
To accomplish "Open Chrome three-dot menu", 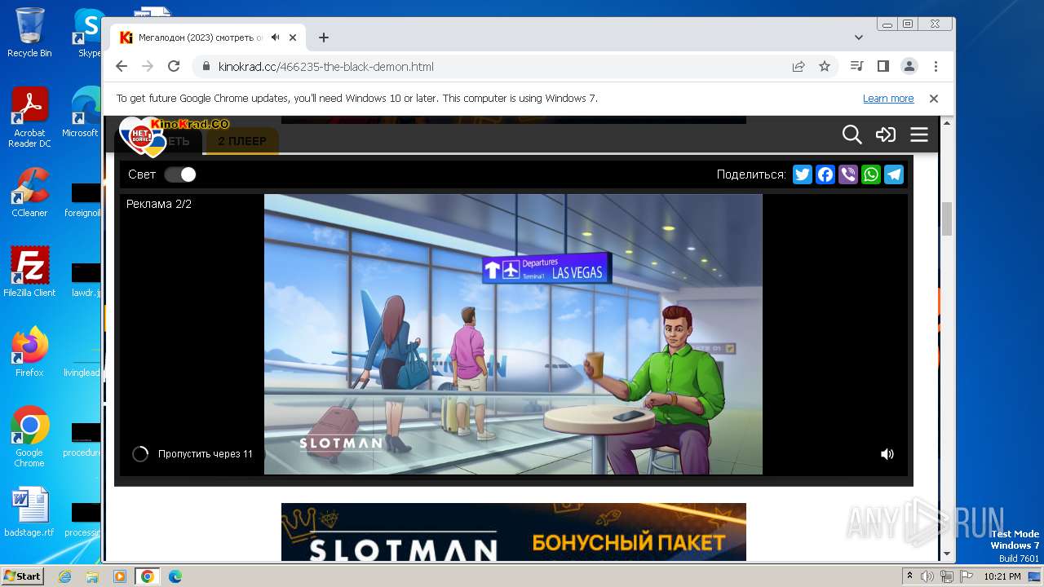I will [936, 66].
